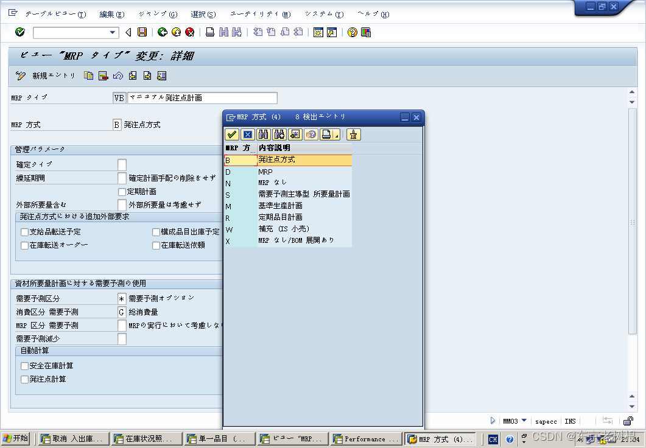
Task: Click the Personal Value List icon in popup
Action: point(354,135)
